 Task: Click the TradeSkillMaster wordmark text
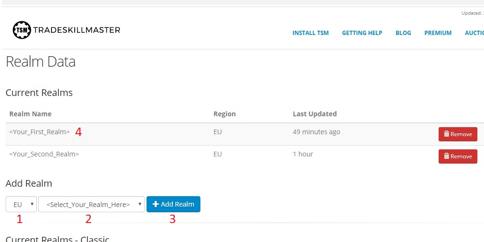[x=77, y=30]
